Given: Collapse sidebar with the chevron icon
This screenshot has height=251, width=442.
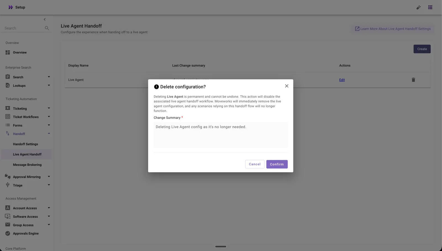Looking at the screenshot, I should pyautogui.click(x=45, y=19).
